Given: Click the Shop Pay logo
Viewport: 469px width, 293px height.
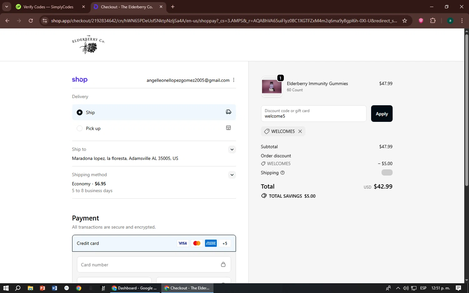Looking at the screenshot, I should (80, 80).
